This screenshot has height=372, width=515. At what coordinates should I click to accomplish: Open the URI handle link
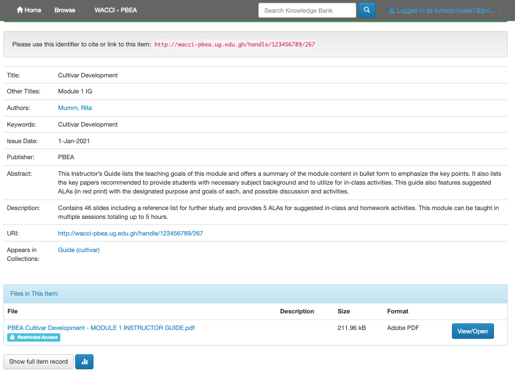[131, 233]
